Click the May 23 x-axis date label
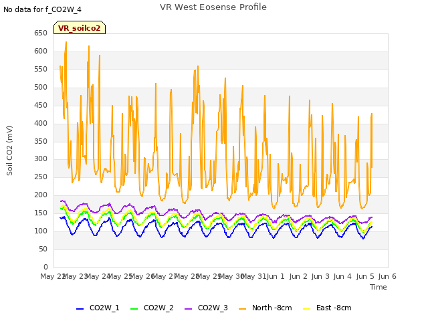428x321 pixels. coord(75,276)
